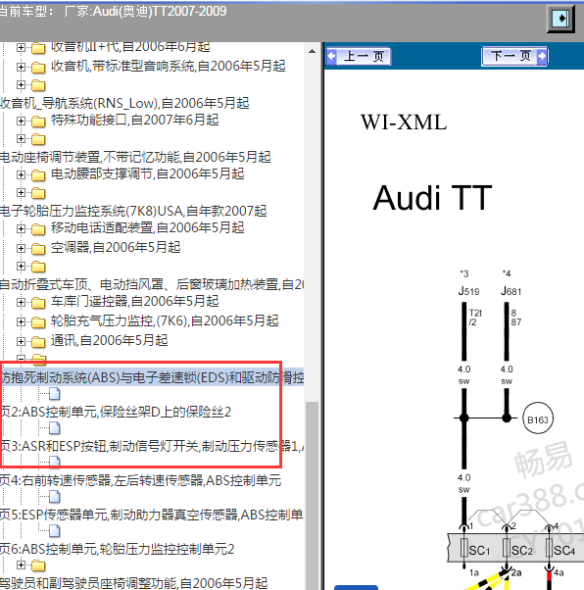Expand 电动腰部支撑调节 node
Image resolution: width=584 pixels, height=590 pixels.
pyautogui.click(x=22, y=175)
